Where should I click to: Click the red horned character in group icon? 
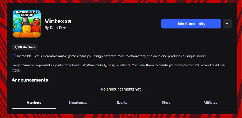[x=36, y=23]
